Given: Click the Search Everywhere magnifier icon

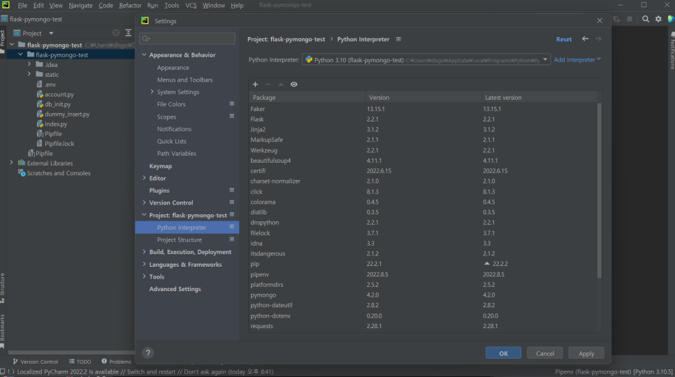Looking at the screenshot, I should pos(646,19).
